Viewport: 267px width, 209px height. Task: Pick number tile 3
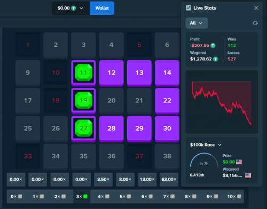(x=83, y=45)
